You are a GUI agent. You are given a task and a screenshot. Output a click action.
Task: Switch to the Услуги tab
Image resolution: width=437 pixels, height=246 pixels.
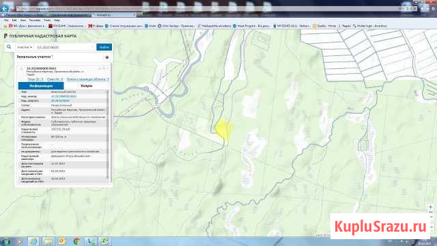coord(87,86)
